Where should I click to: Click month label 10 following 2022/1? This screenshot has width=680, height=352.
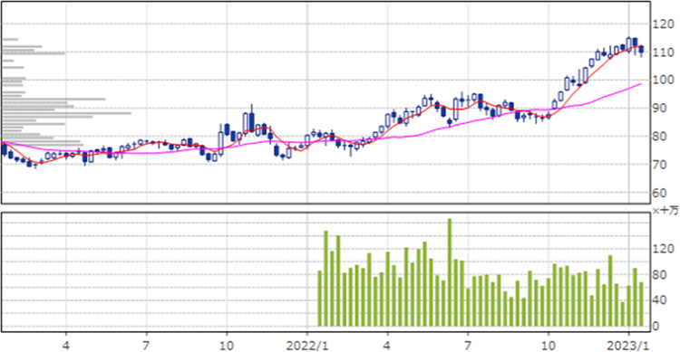549,346
